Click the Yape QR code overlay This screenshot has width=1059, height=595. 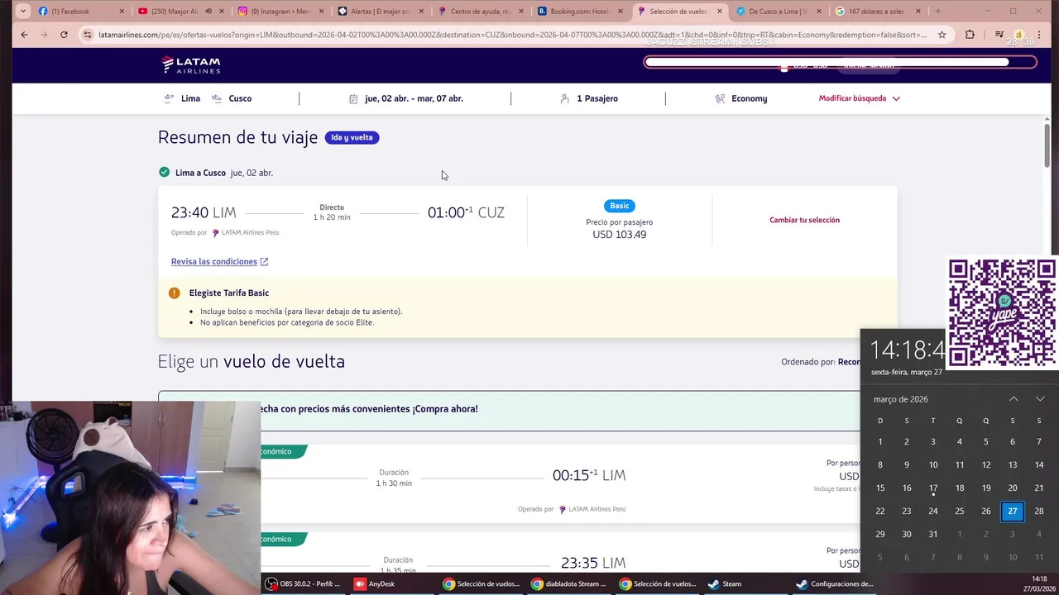(1002, 312)
